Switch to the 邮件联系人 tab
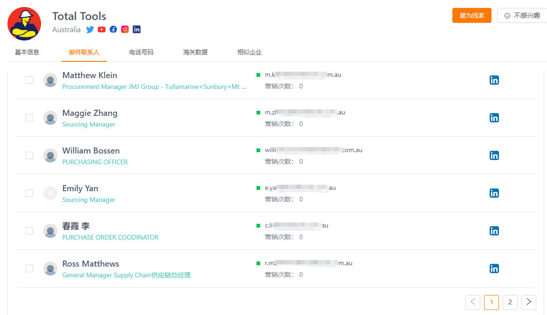 coord(84,52)
